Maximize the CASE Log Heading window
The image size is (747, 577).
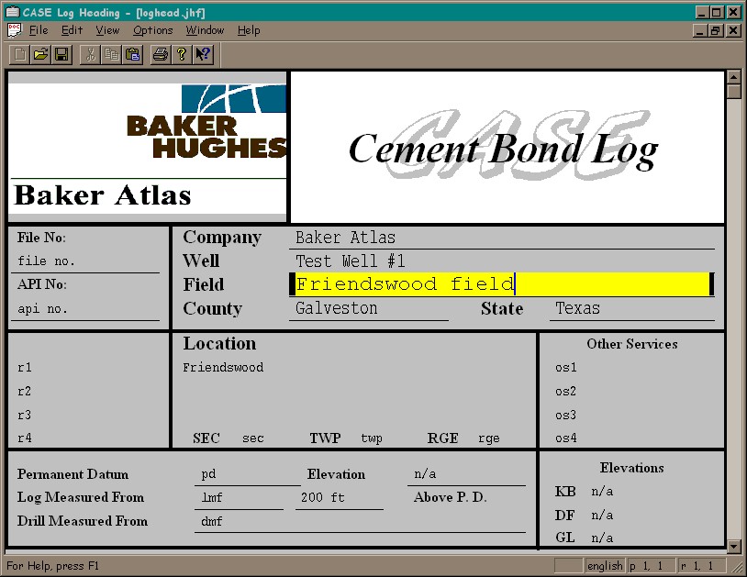(x=717, y=12)
